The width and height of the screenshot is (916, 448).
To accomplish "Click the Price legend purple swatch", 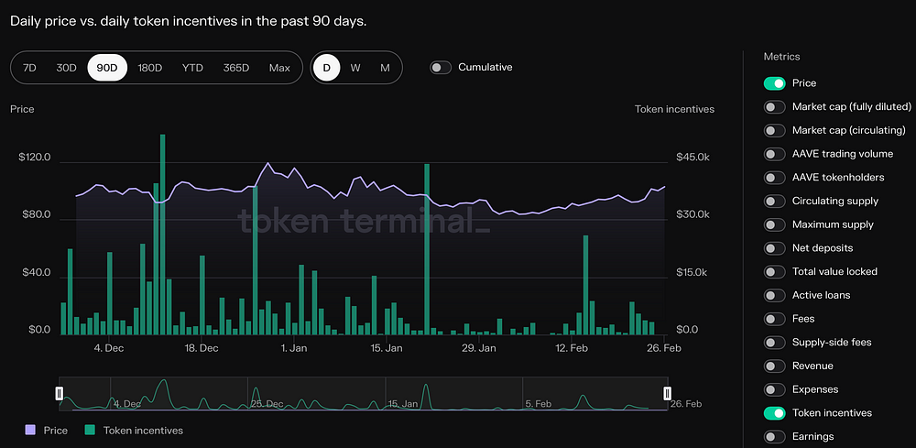I will click(30, 431).
